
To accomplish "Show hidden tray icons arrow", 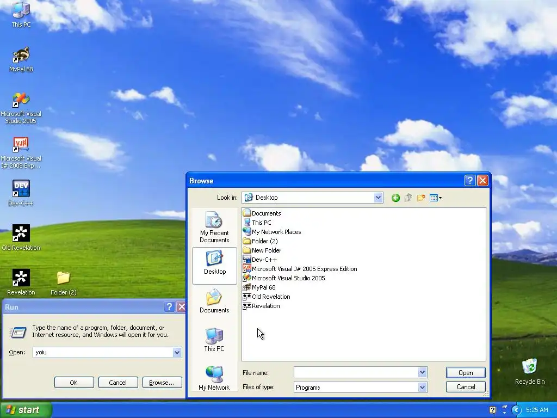I will [x=516, y=410].
